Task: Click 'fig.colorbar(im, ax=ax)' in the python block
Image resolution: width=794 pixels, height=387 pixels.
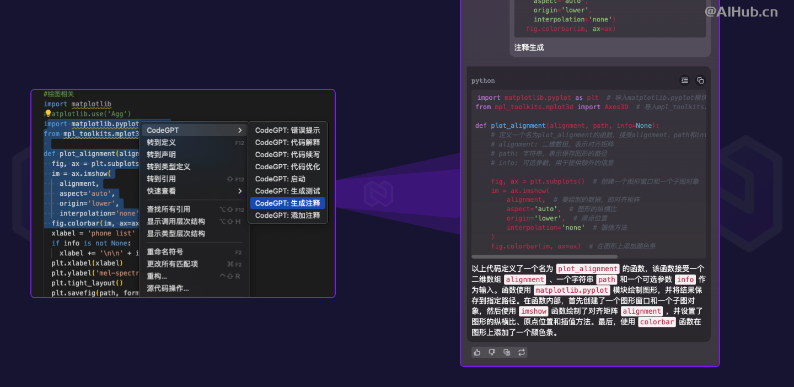Action: click(535, 246)
